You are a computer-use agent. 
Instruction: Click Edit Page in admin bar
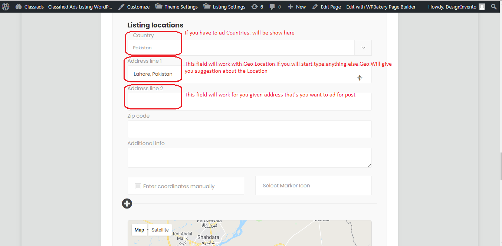327,7
